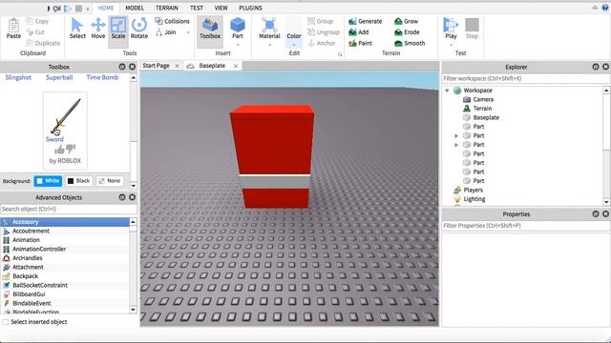Click the Time Bomb toolbox link
The height and width of the screenshot is (343, 611).
(102, 77)
